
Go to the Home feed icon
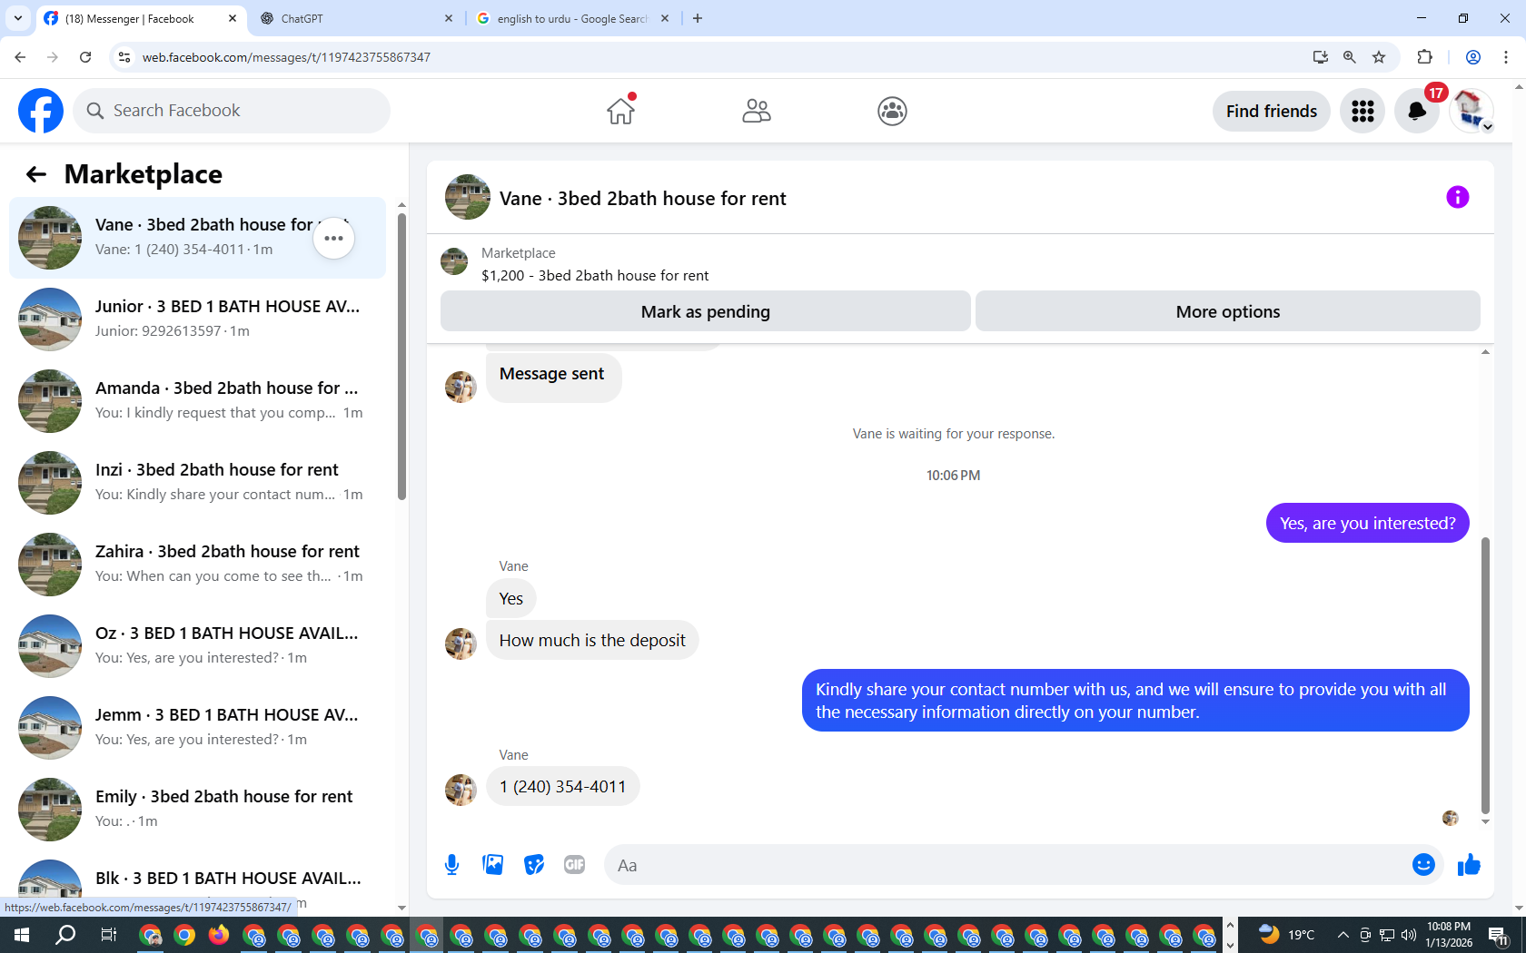click(621, 111)
